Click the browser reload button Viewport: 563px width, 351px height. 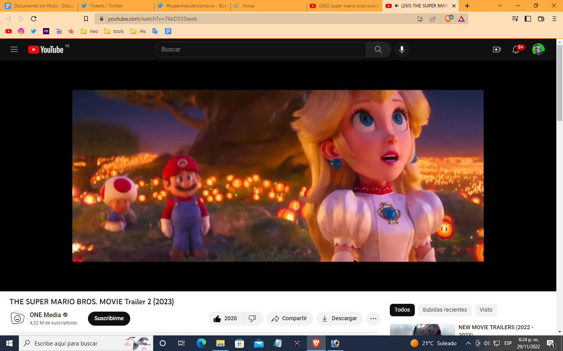34,19
